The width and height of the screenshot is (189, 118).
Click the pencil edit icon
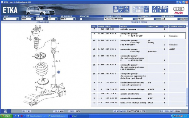pos(121,11)
